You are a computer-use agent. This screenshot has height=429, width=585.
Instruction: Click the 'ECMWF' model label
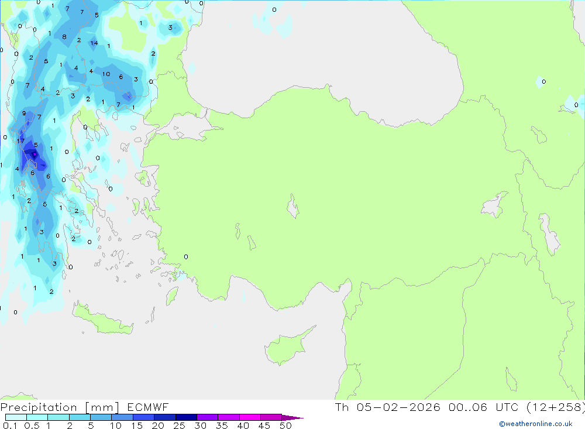(148, 407)
